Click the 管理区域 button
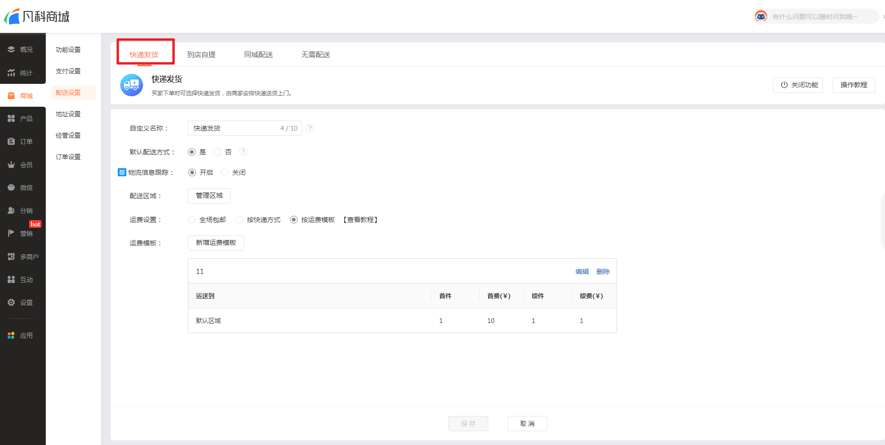 tap(209, 195)
